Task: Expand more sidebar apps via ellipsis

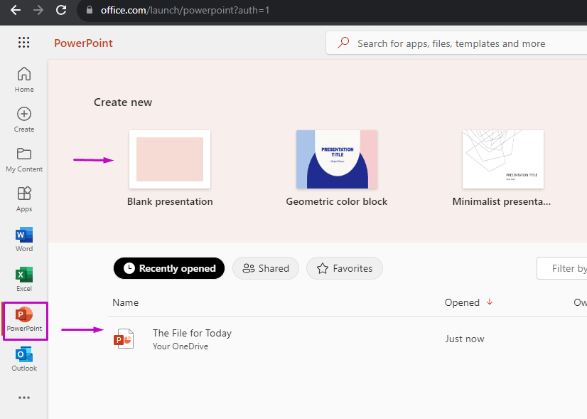Action: coord(23,398)
